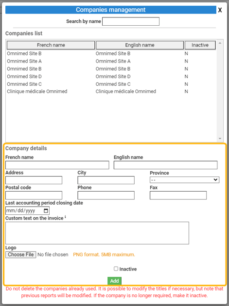Sort by French name column header

tap(51, 45)
